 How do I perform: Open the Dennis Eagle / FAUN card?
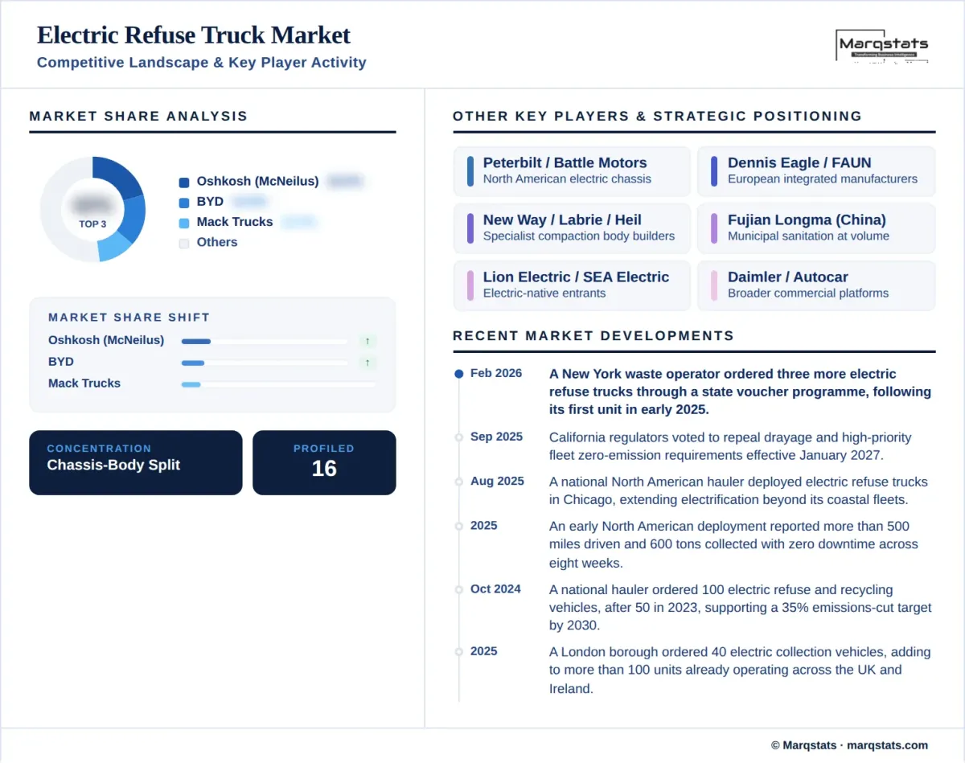point(816,170)
